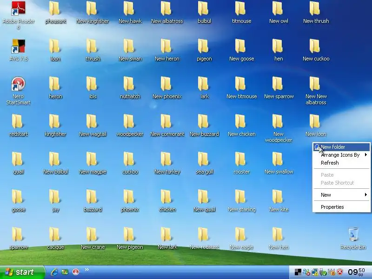
Task: Select the New eagle folder
Action: pyautogui.click(x=241, y=239)
